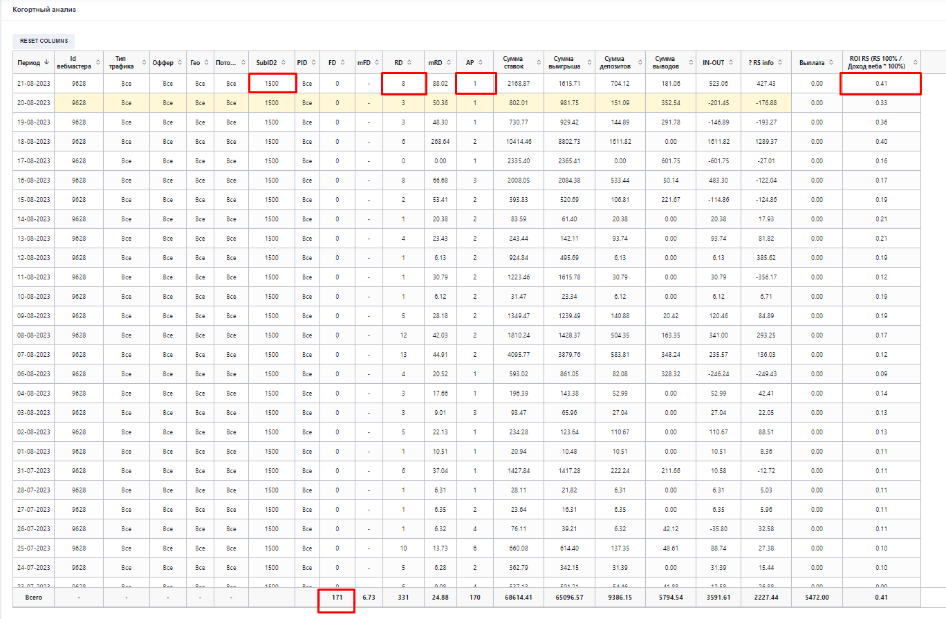Sort by Оффер using its header icon
The image size is (946, 619).
[x=179, y=62]
